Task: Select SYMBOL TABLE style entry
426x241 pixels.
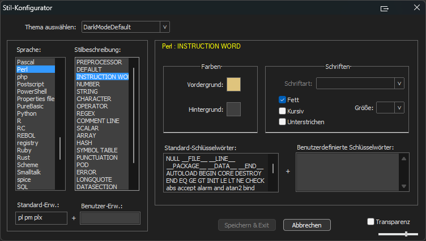Action: tap(102, 150)
